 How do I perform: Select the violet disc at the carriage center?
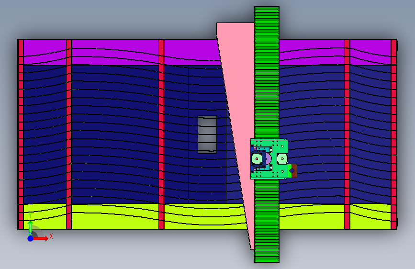(x=269, y=159)
